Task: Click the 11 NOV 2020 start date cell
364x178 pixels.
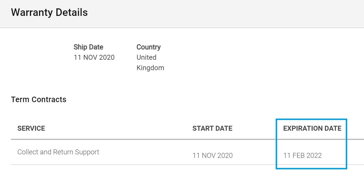Action: pos(213,155)
